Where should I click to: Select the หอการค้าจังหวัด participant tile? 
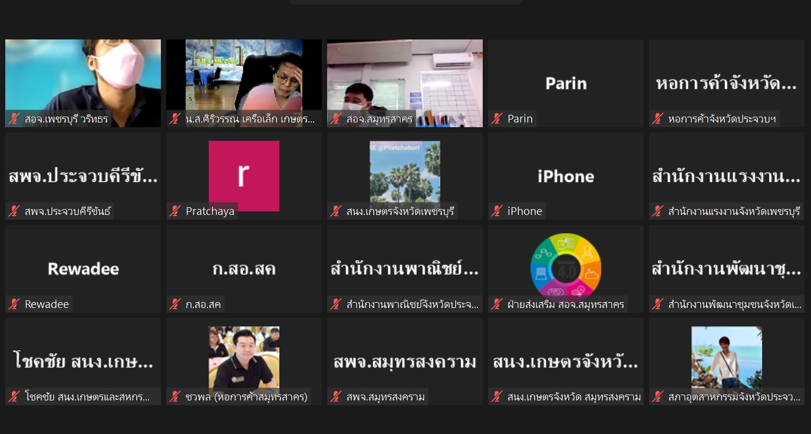[x=726, y=83]
